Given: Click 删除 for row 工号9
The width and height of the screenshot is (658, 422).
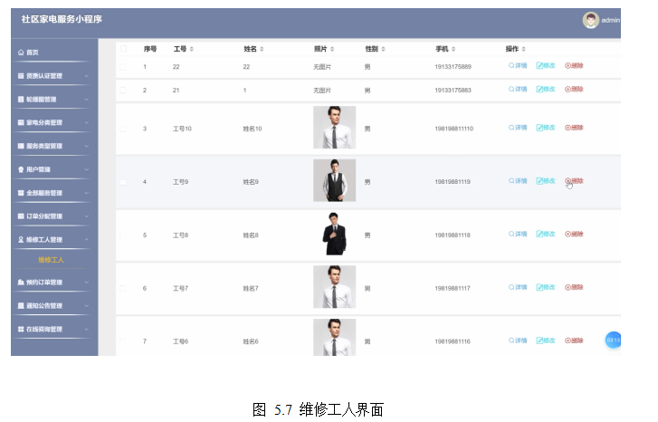Looking at the screenshot, I should 574,181.
